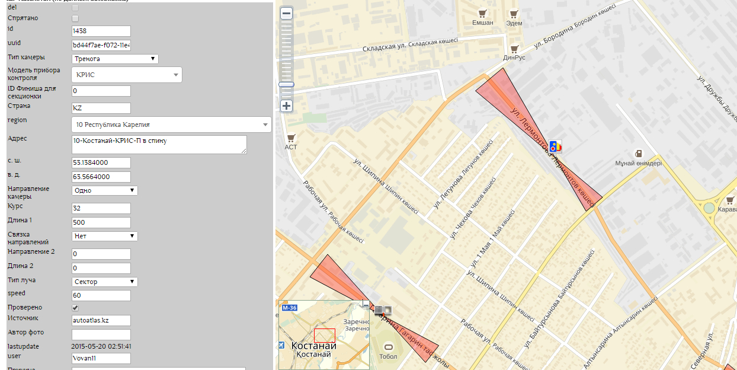Click the Адрес text area

pyautogui.click(x=158, y=144)
